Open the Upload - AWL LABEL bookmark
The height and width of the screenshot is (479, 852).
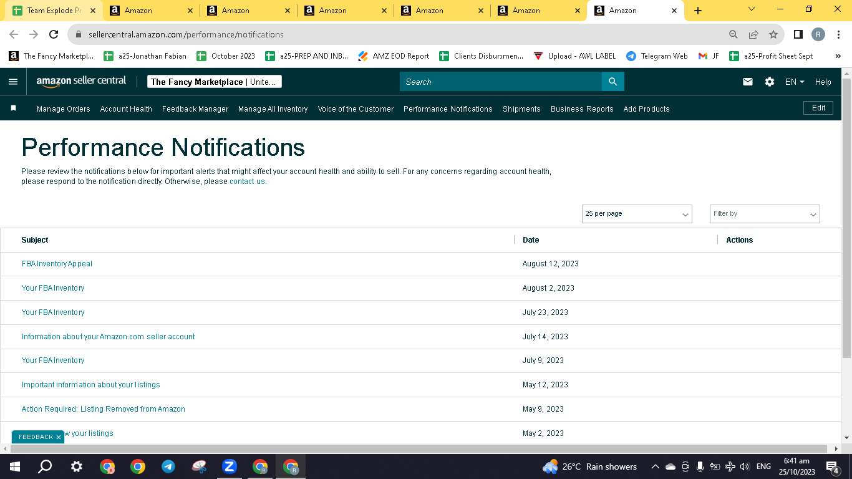click(574, 56)
